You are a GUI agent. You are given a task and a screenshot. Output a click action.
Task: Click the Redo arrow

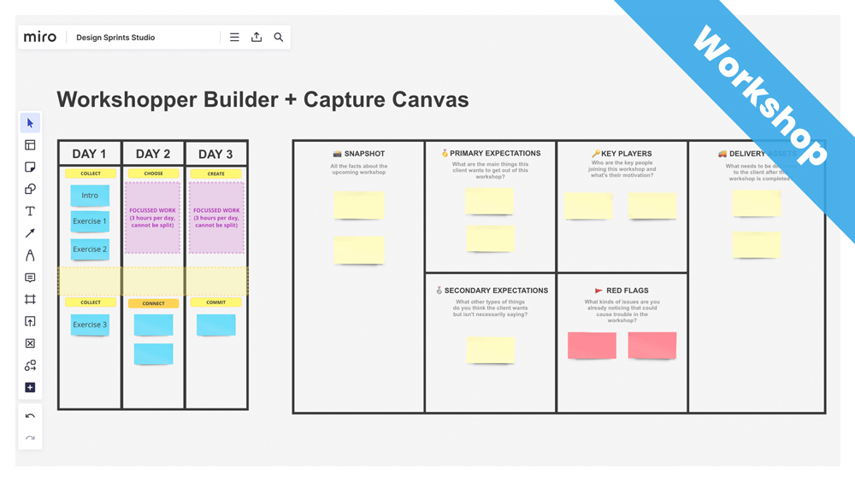[x=30, y=438]
